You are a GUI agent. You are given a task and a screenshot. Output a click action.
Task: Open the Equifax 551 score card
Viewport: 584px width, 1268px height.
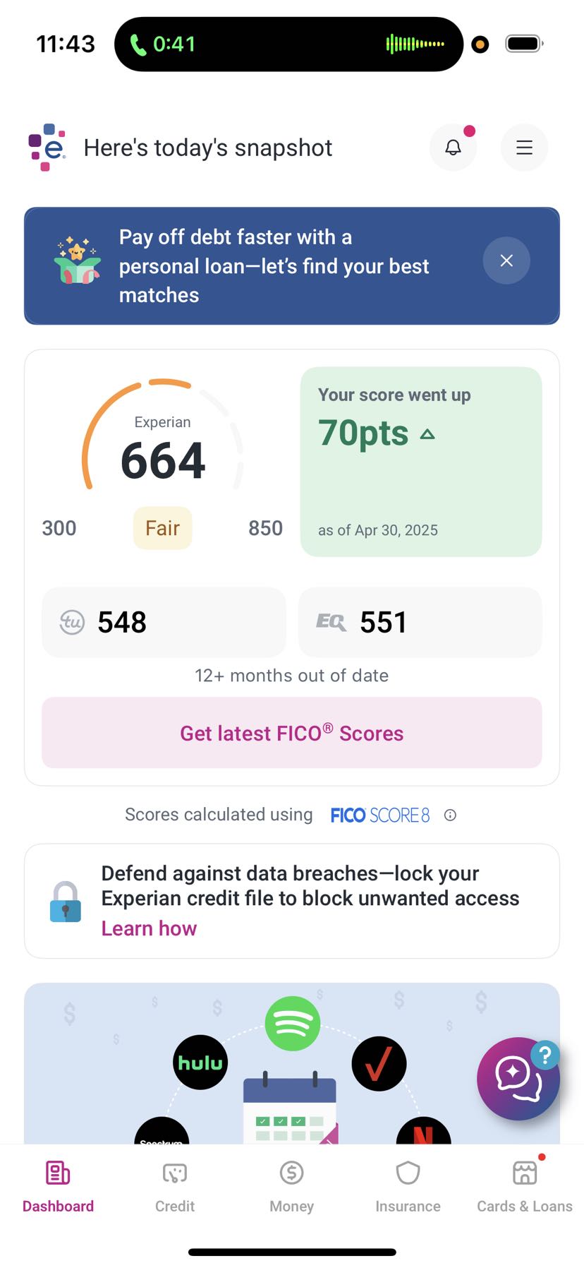point(420,622)
